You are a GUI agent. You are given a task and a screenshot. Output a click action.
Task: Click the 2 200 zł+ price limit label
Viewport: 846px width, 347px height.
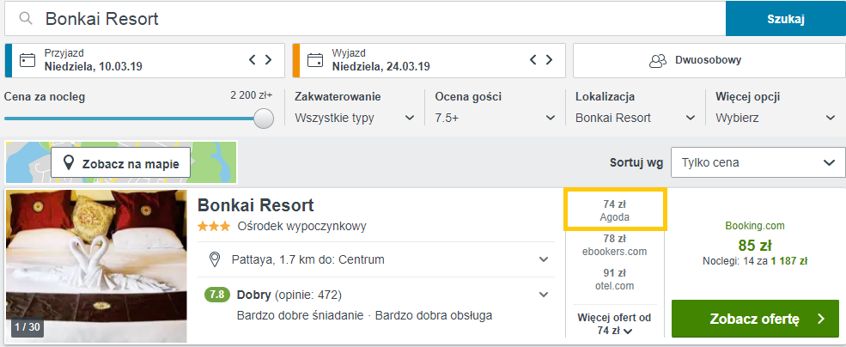point(252,95)
